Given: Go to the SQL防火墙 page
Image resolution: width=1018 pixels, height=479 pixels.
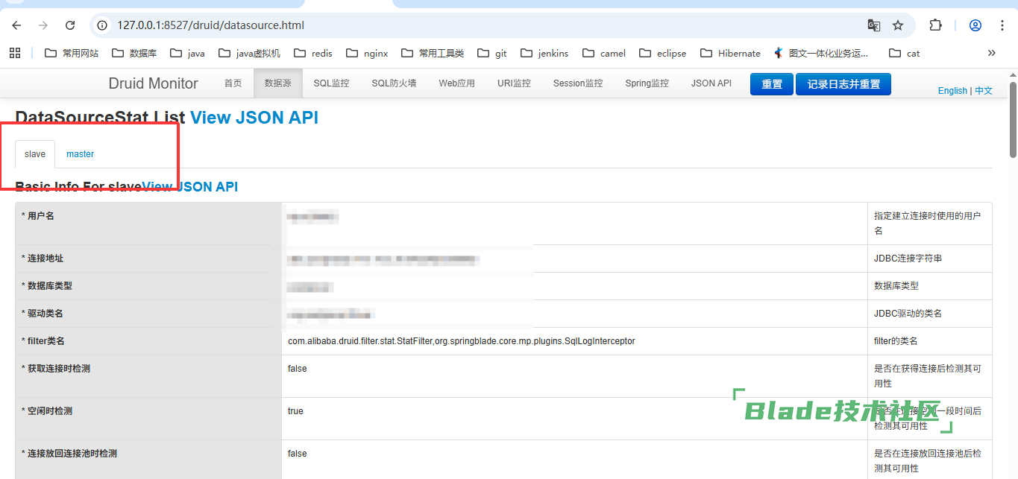Looking at the screenshot, I should click(394, 83).
